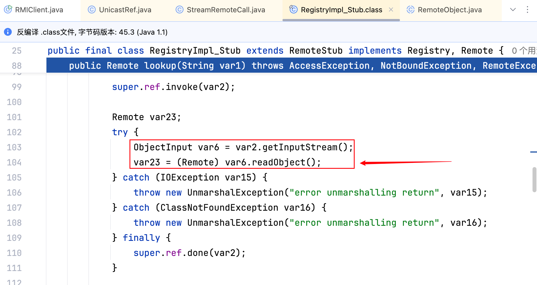Switch to the UnicastRef.java tab

[125, 10]
